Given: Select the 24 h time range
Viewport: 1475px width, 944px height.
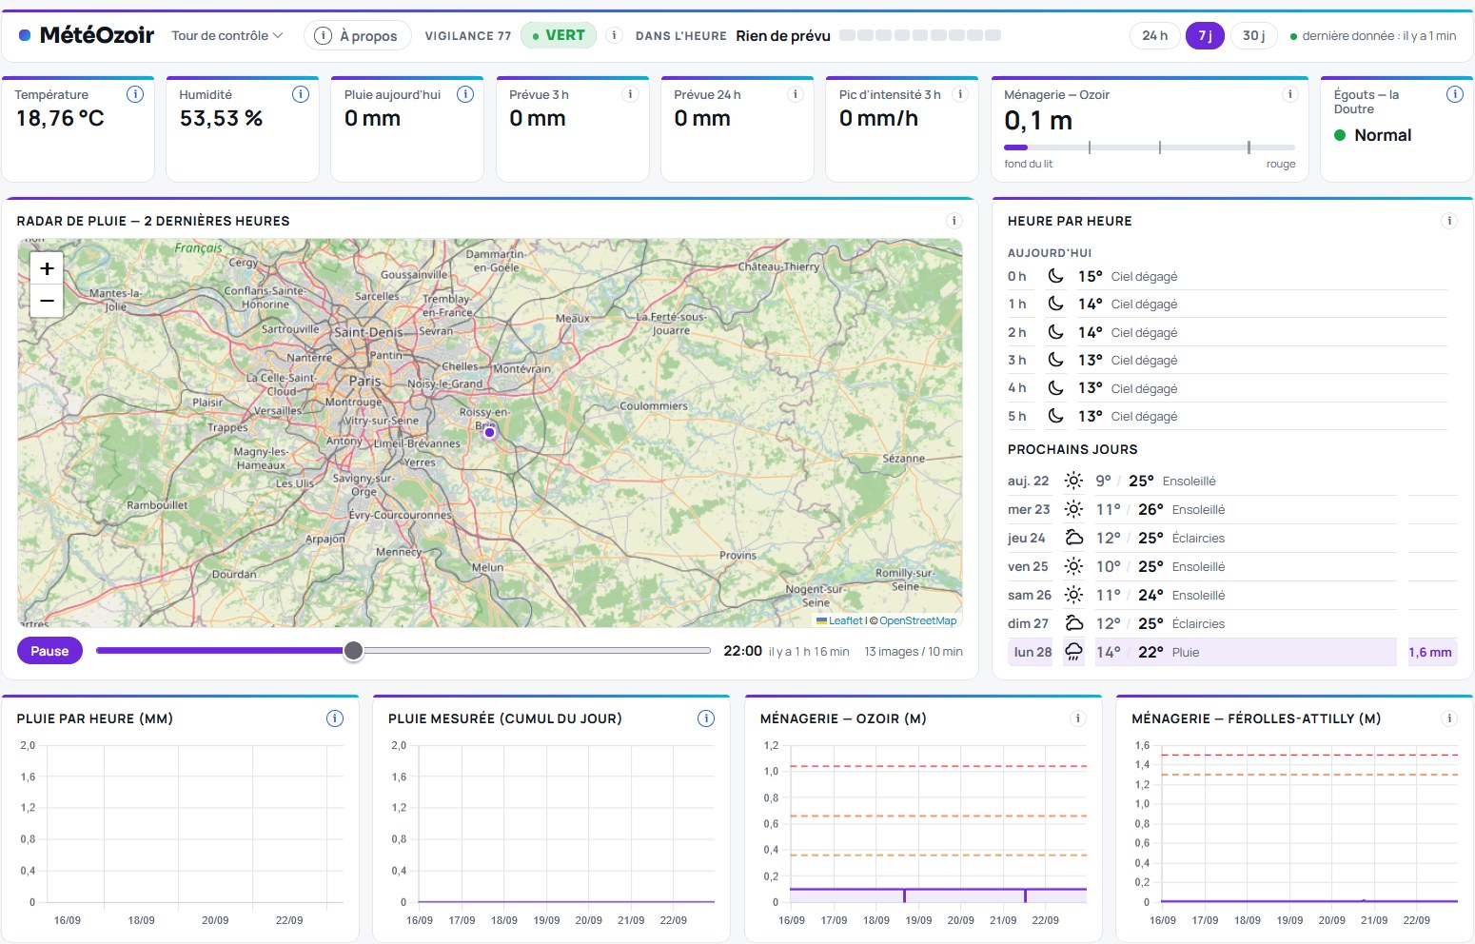Looking at the screenshot, I should 1155,35.
